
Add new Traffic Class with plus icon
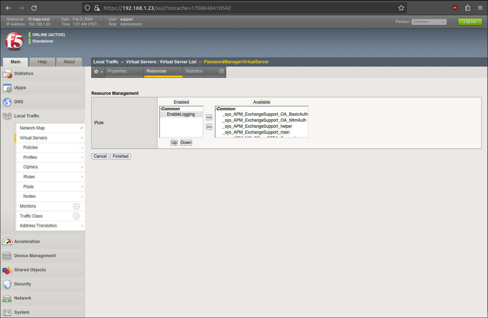(x=76, y=216)
